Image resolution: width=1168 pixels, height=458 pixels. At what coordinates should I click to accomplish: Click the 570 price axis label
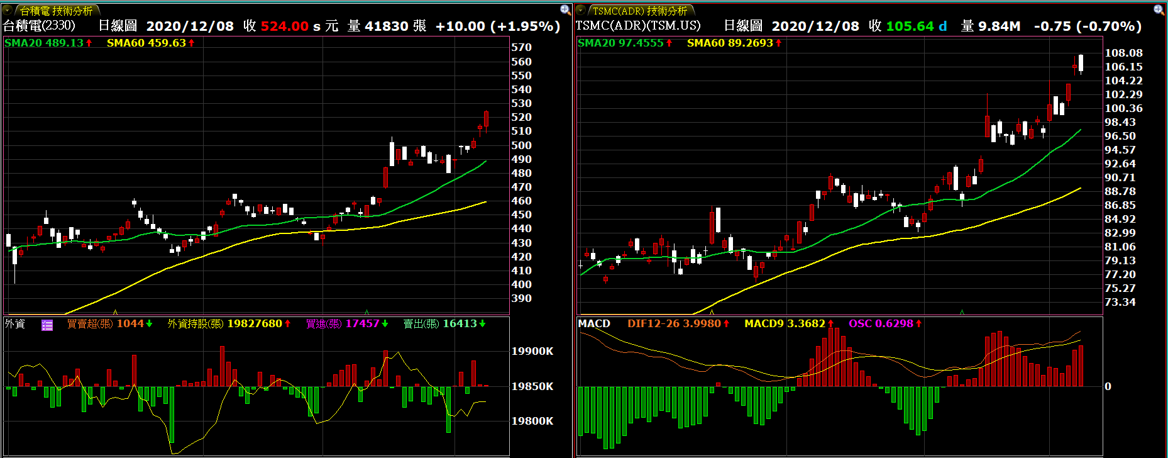(522, 47)
